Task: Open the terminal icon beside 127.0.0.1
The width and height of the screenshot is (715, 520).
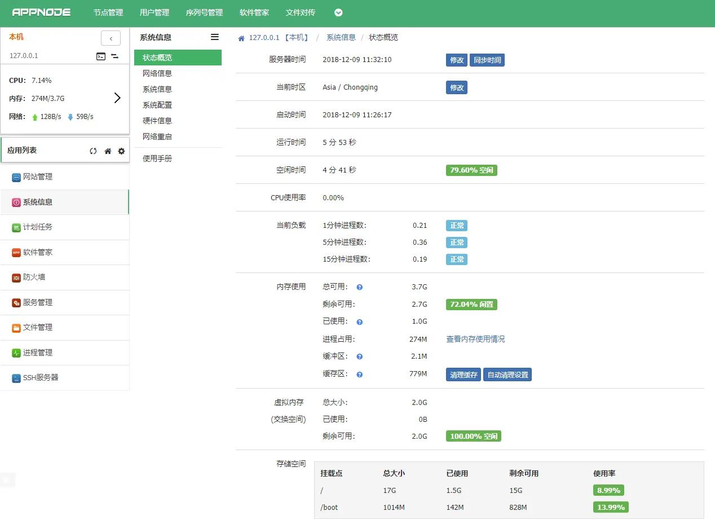Action: (101, 57)
